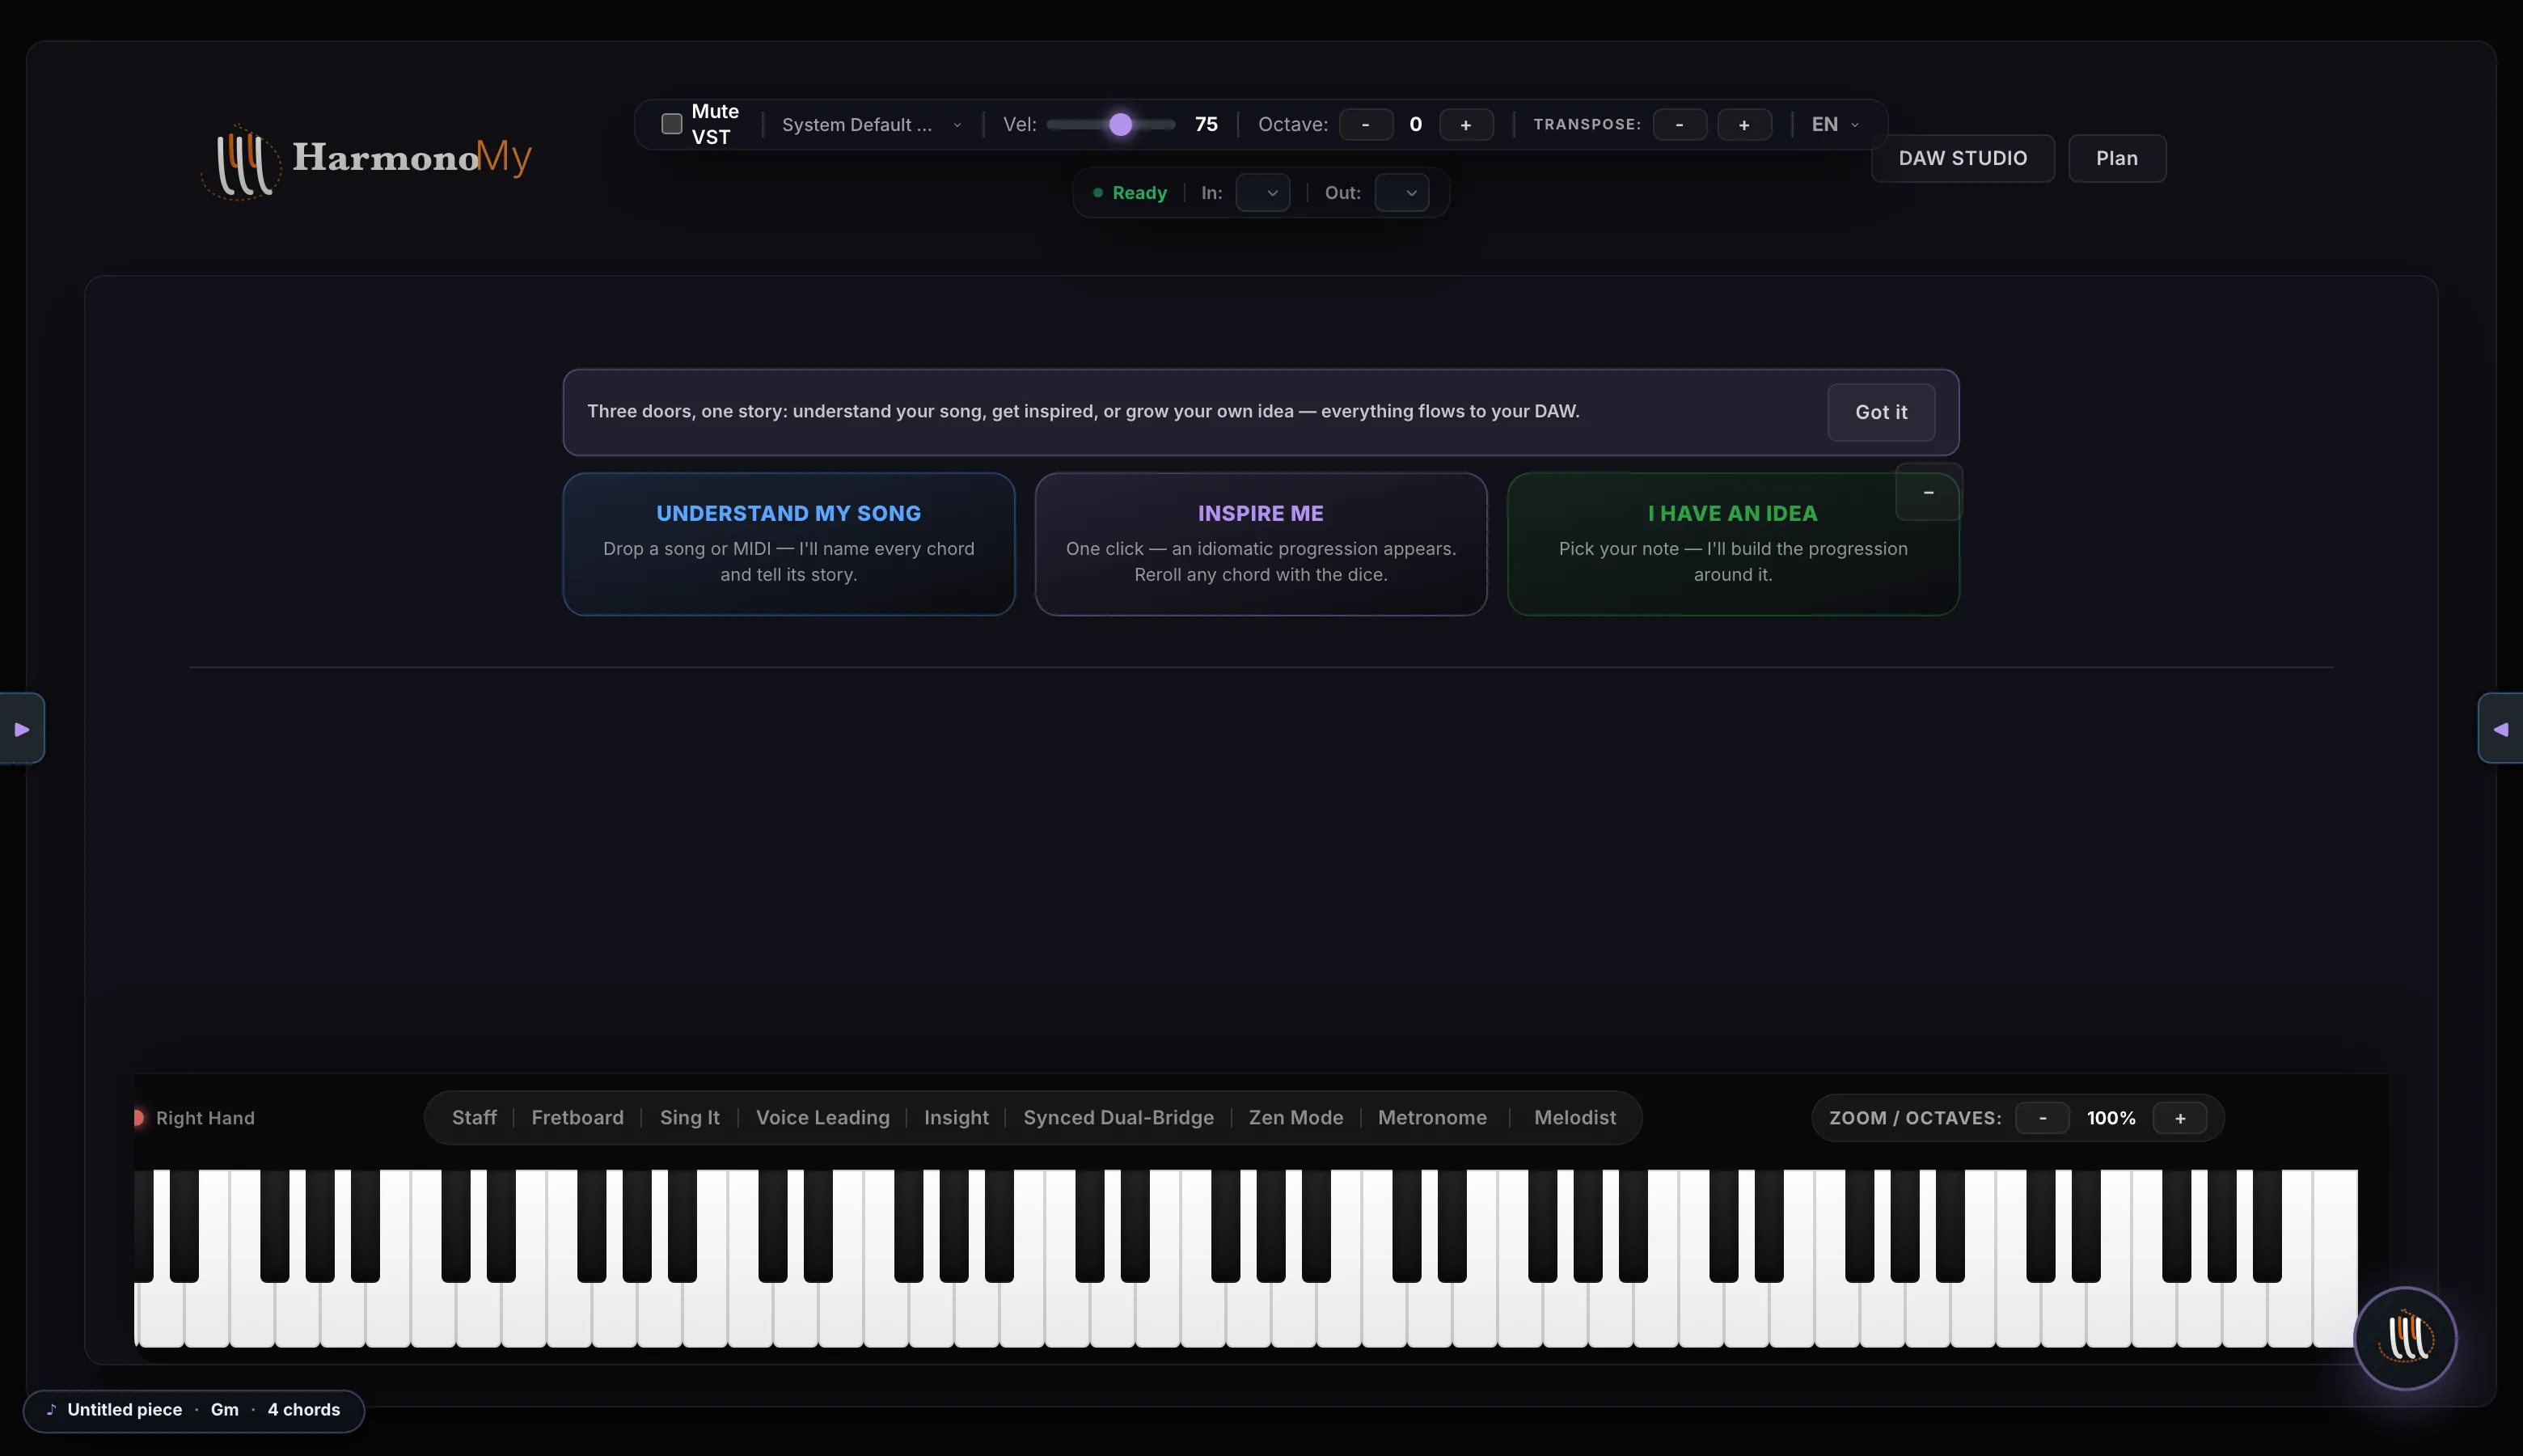Open the Melodist tab
Viewport: 2523px width, 1456px height.
(1575, 1118)
